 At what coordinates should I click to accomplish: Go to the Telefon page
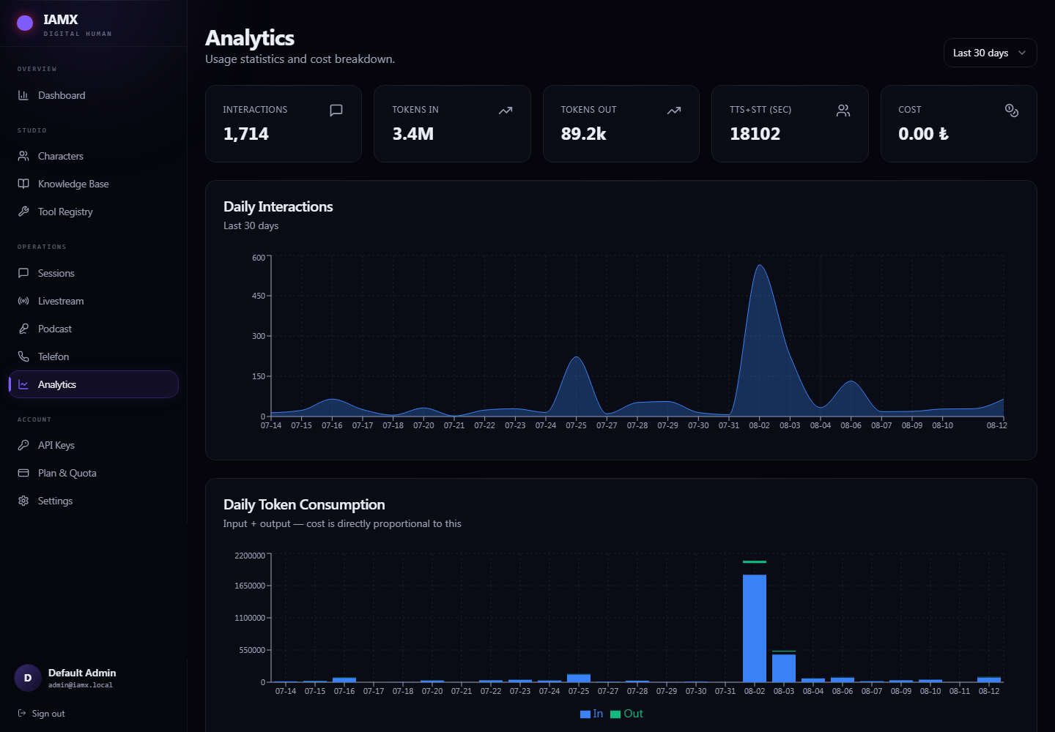pyautogui.click(x=93, y=356)
